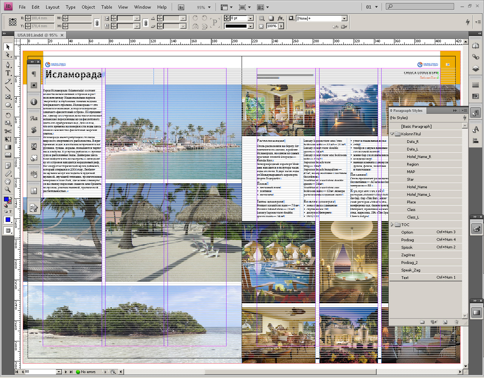The image size is (484, 378).
Task: Apply the Hotel_Name paragraph style
Action: [417, 187]
